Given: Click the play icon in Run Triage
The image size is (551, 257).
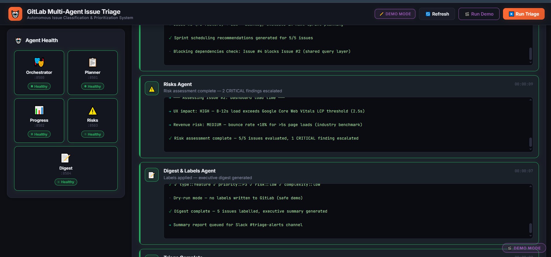Looking at the screenshot, I should [x=511, y=14].
